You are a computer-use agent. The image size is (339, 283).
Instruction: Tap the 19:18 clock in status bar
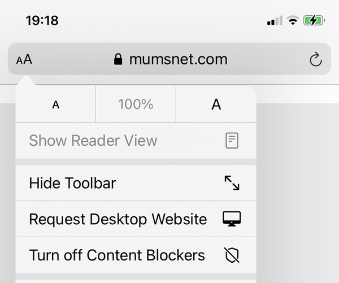click(x=42, y=21)
